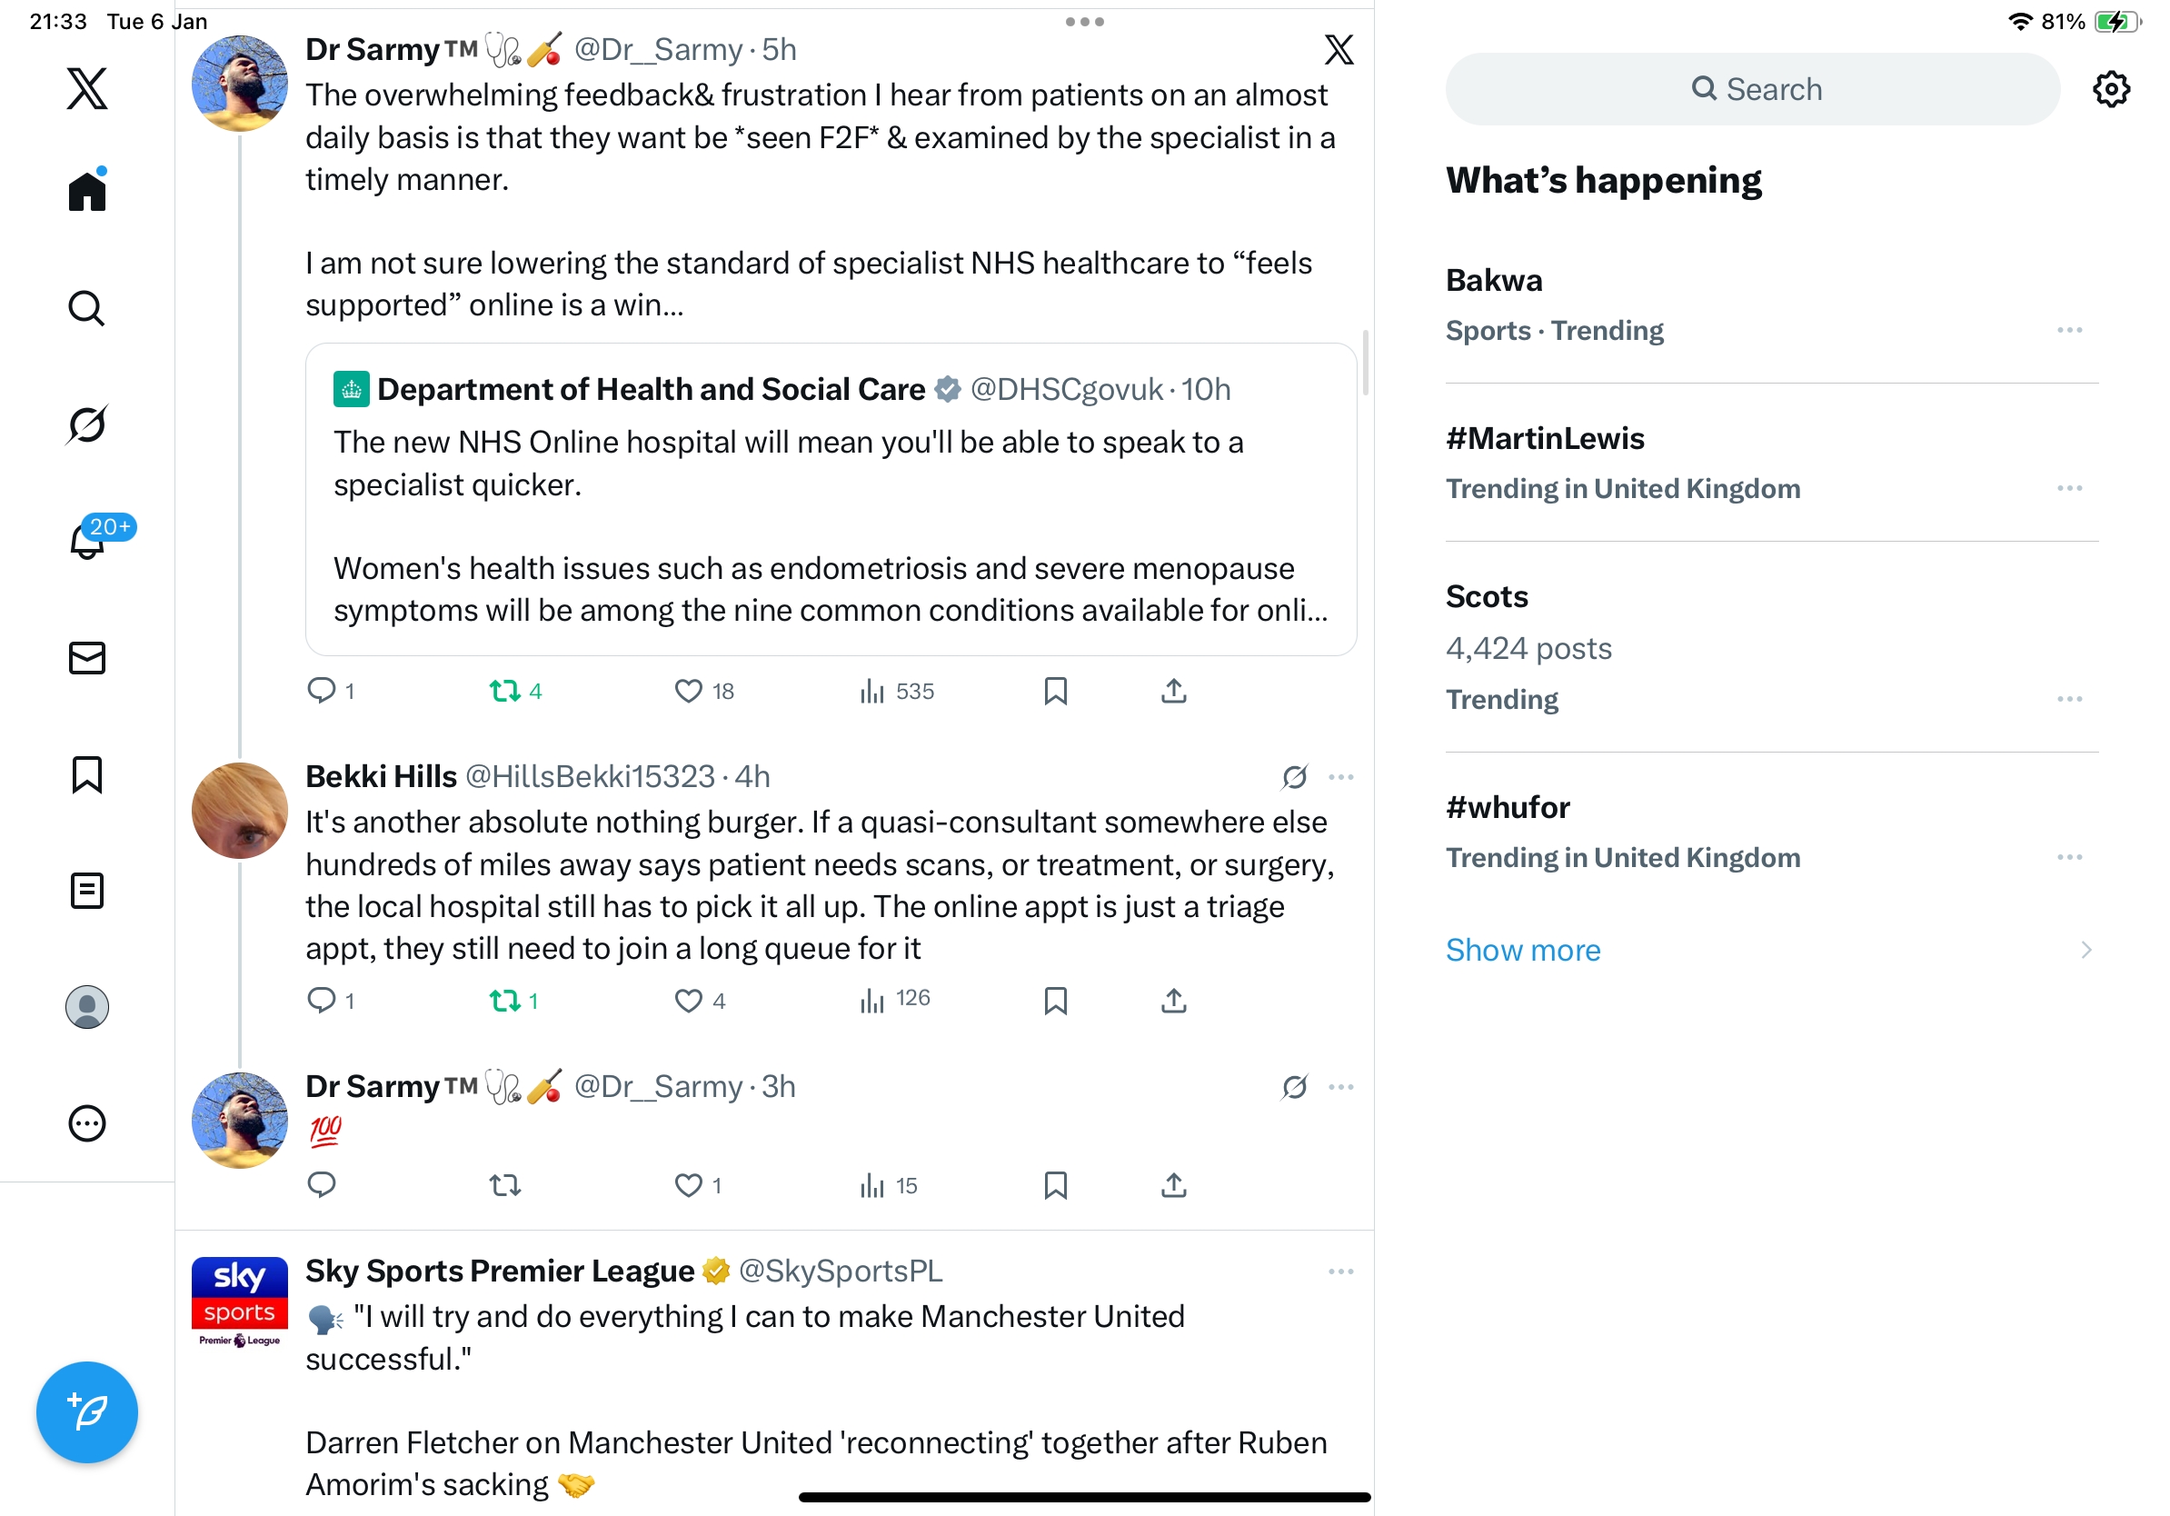Bookmark Dr Sarmy's 100 emoji reply
This screenshot has height=1516, width=2170.
click(x=1055, y=1185)
